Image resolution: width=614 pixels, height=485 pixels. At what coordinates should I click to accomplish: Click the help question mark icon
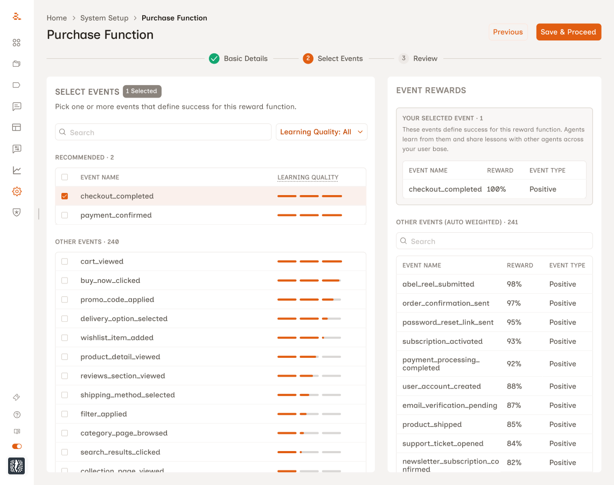pos(17,414)
